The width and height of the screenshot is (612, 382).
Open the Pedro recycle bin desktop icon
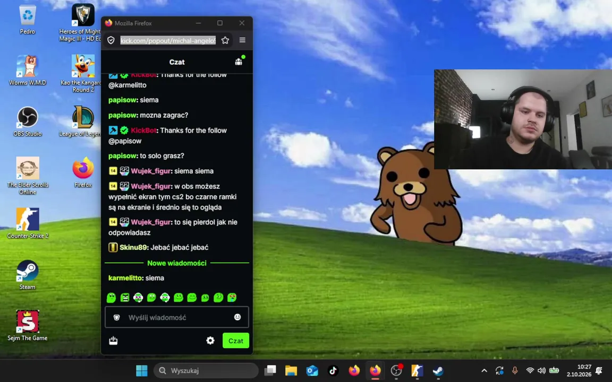[27, 20]
